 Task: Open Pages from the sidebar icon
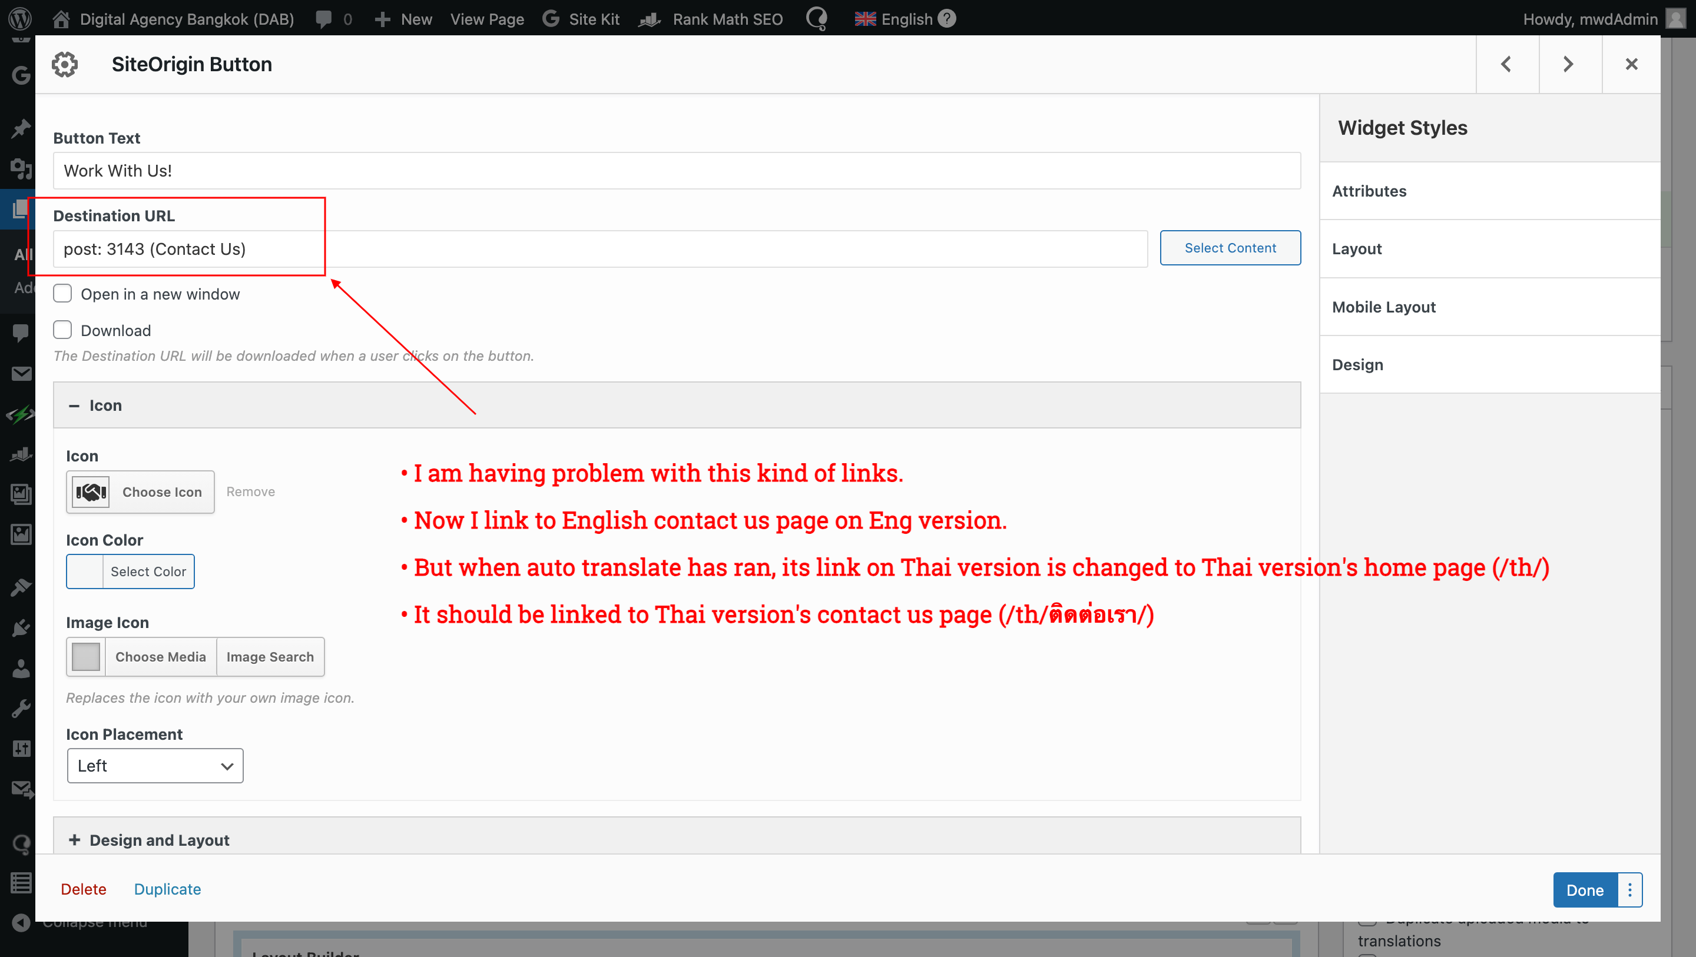(x=20, y=210)
